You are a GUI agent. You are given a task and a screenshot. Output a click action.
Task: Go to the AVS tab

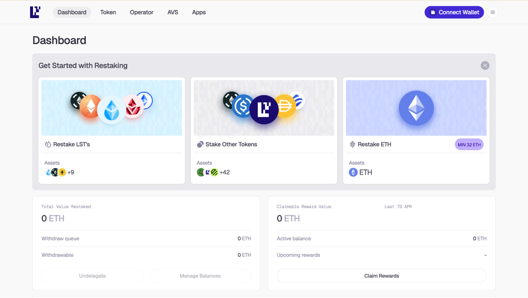(x=173, y=12)
